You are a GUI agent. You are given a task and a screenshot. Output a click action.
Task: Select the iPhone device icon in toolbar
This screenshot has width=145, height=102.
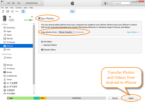click(23, 12)
